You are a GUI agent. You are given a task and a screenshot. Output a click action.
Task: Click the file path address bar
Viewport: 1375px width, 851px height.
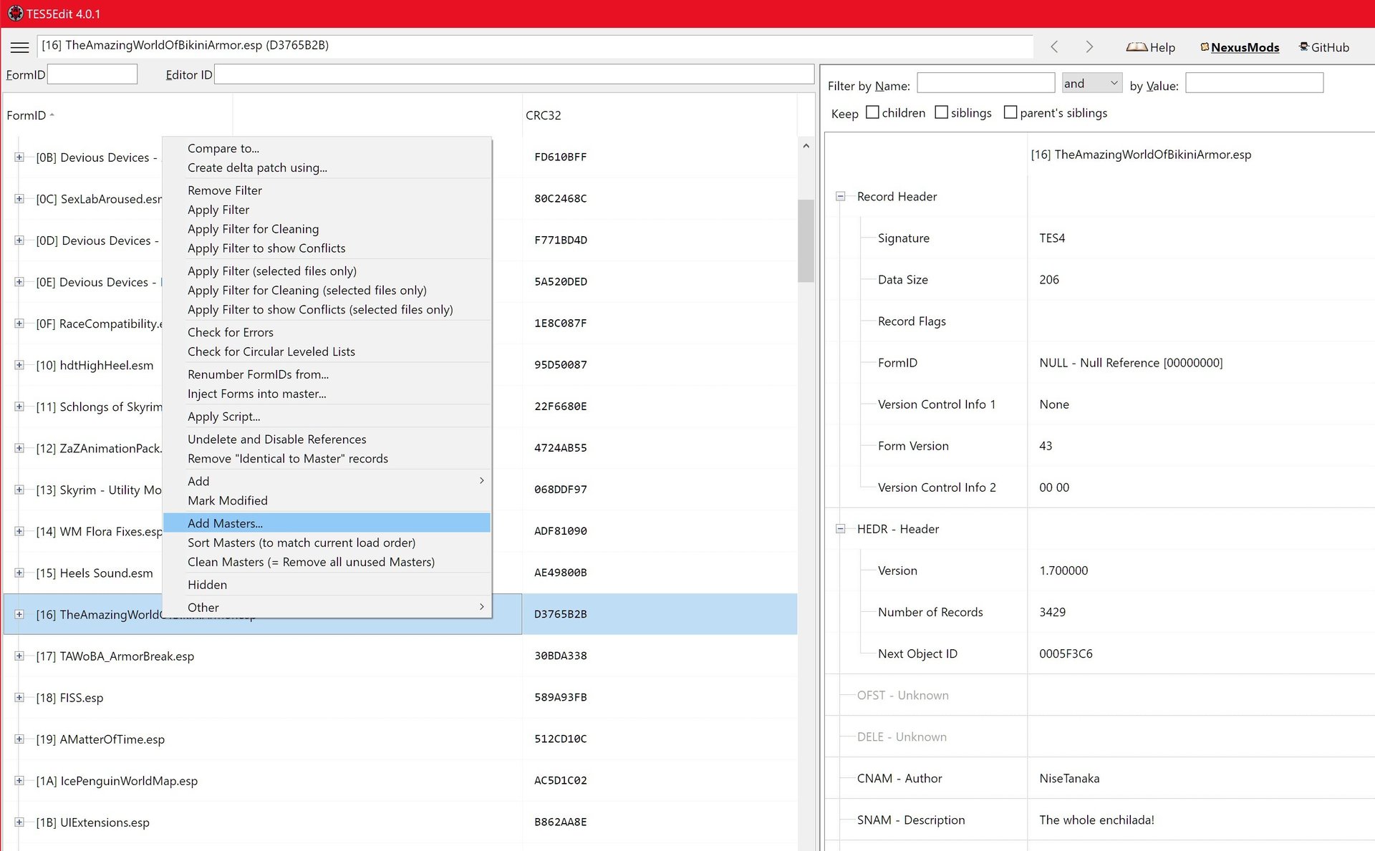tap(535, 46)
